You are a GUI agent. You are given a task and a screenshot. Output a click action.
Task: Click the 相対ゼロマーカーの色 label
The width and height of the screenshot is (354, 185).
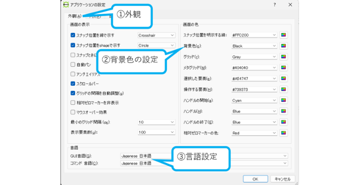[201, 133]
